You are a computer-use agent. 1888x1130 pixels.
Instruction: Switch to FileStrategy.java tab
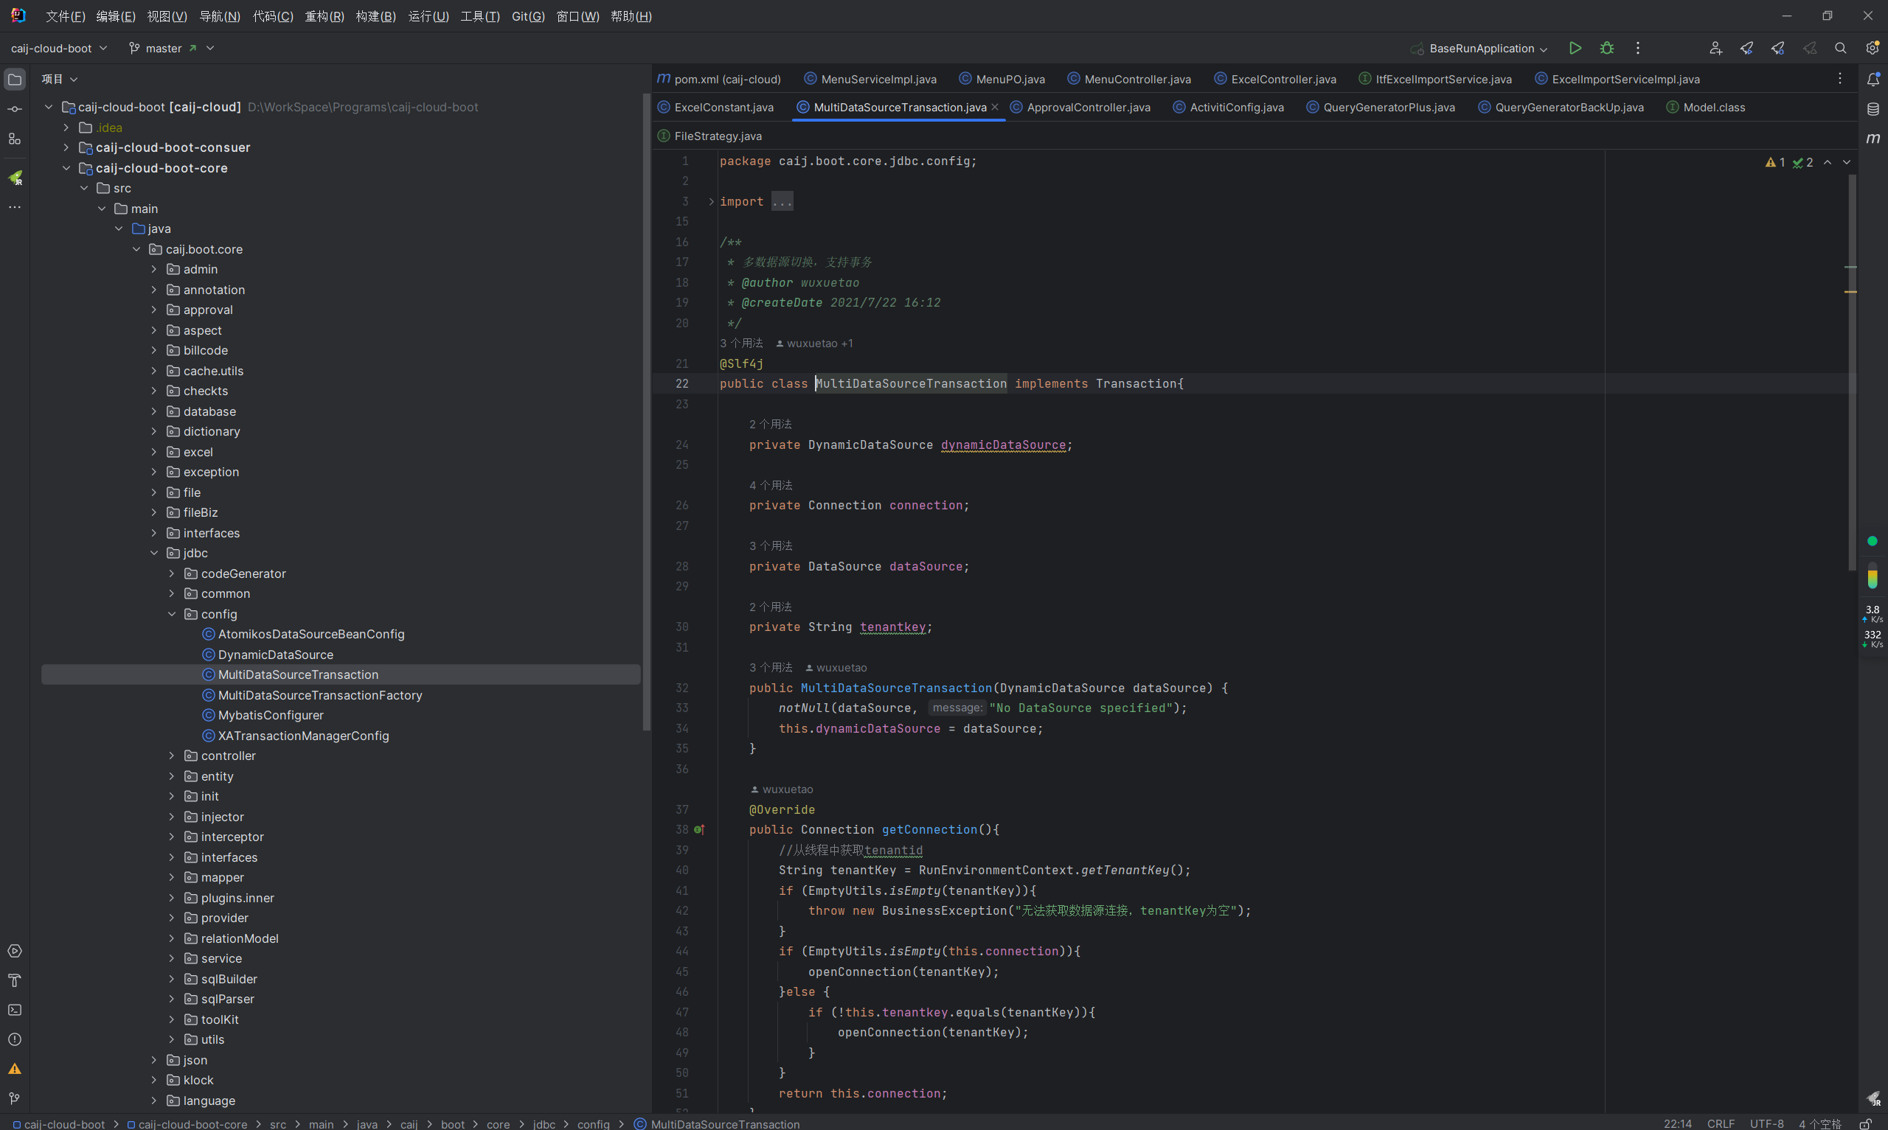pyautogui.click(x=709, y=136)
